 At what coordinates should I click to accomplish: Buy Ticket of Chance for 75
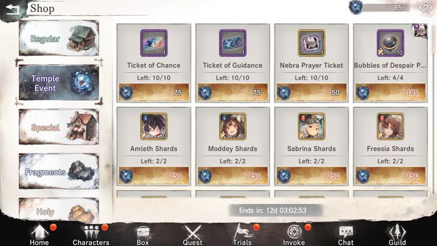click(x=154, y=92)
